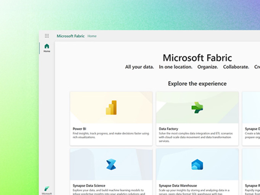Click the Synapse Data Warehouse house icon
260x195 pixels.
[197, 164]
